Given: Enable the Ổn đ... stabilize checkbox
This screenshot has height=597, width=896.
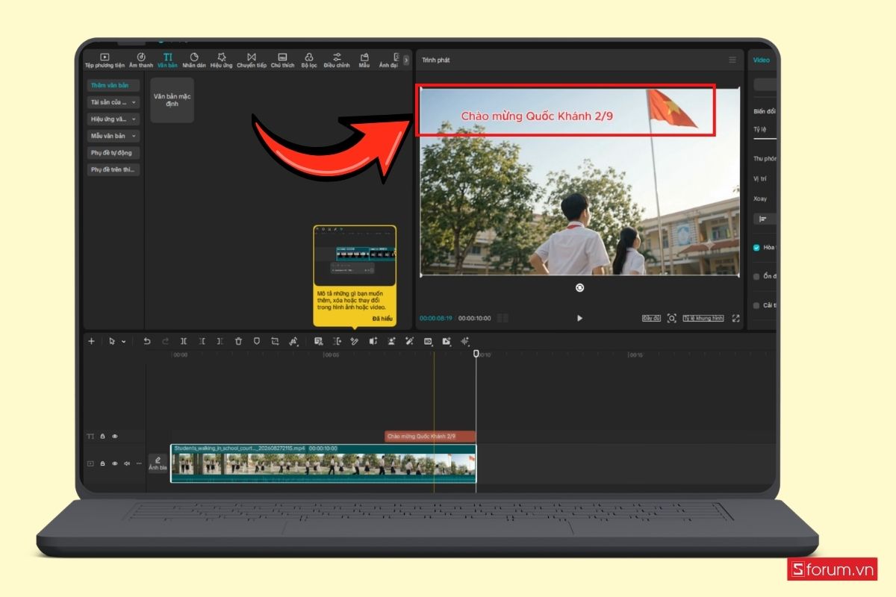Looking at the screenshot, I should (x=756, y=276).
